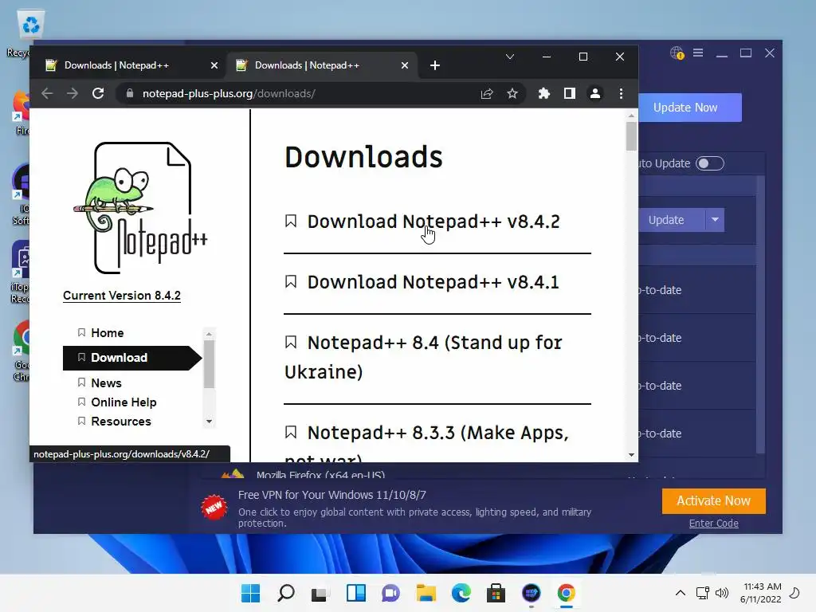Open Chrome tab search chevron
The image size is (816, 612).
(x=510, y=57)
